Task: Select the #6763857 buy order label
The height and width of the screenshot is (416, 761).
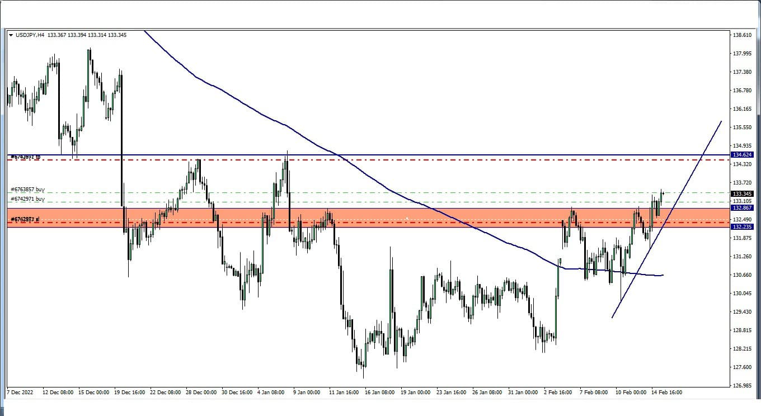Action: tap(27, 190)
